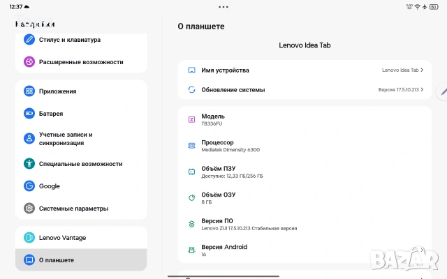Open the three-dot menu at the top center
This screenshot has height=279, width=447.
click(223, 7)
